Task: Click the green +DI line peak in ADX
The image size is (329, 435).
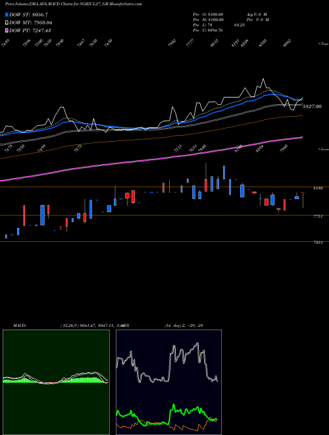Action: click(174, 405)
